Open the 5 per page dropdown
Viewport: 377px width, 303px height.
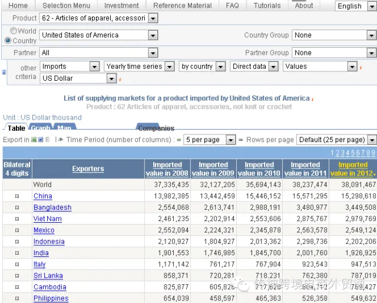point(210,140)
